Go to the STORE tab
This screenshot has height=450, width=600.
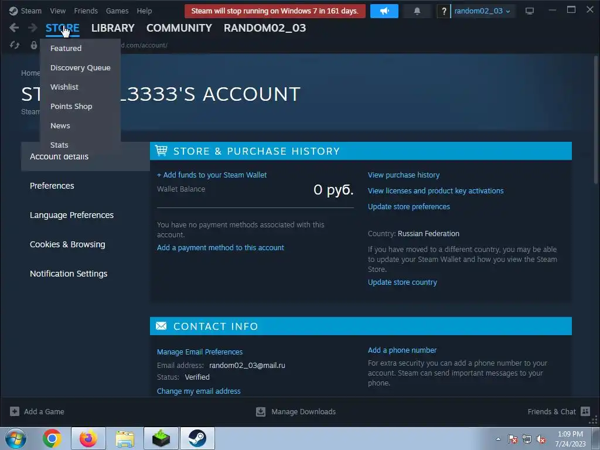point(62,28)
